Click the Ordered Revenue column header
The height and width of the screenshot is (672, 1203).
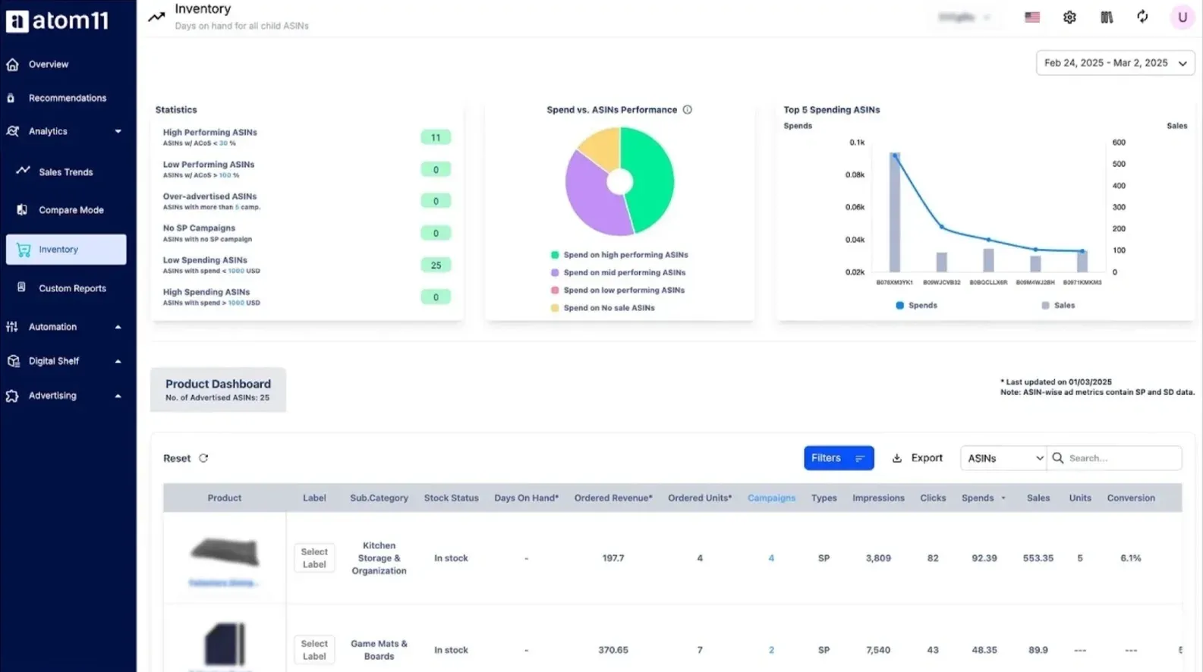coord(613,498)
